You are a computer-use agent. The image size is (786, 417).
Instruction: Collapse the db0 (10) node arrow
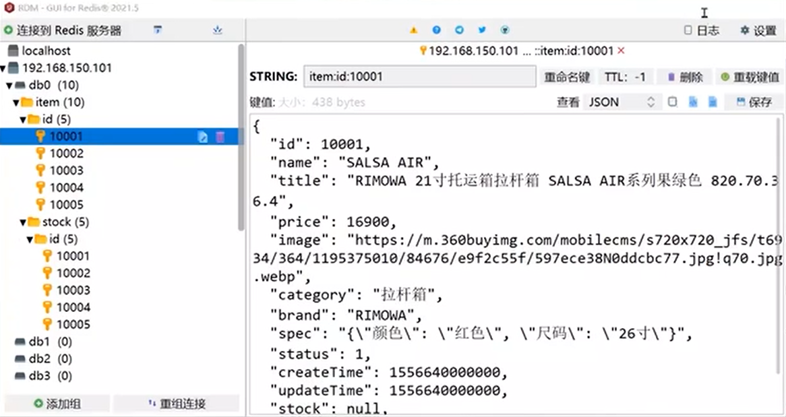pos(9,86)
